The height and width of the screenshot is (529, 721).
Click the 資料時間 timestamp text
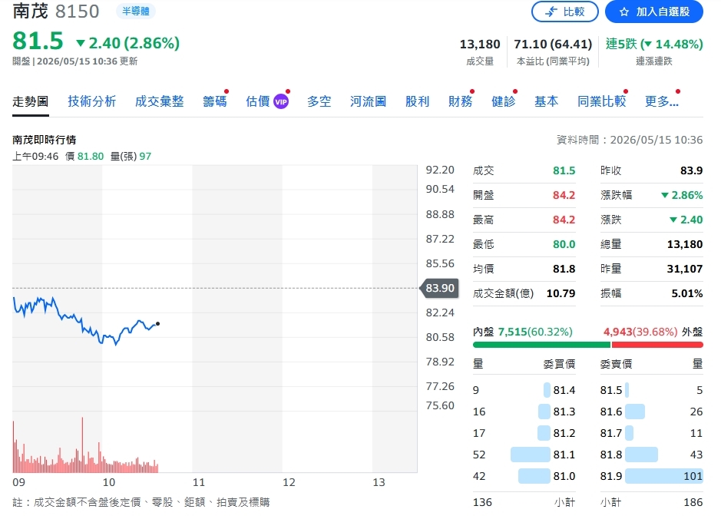(630, 140)
